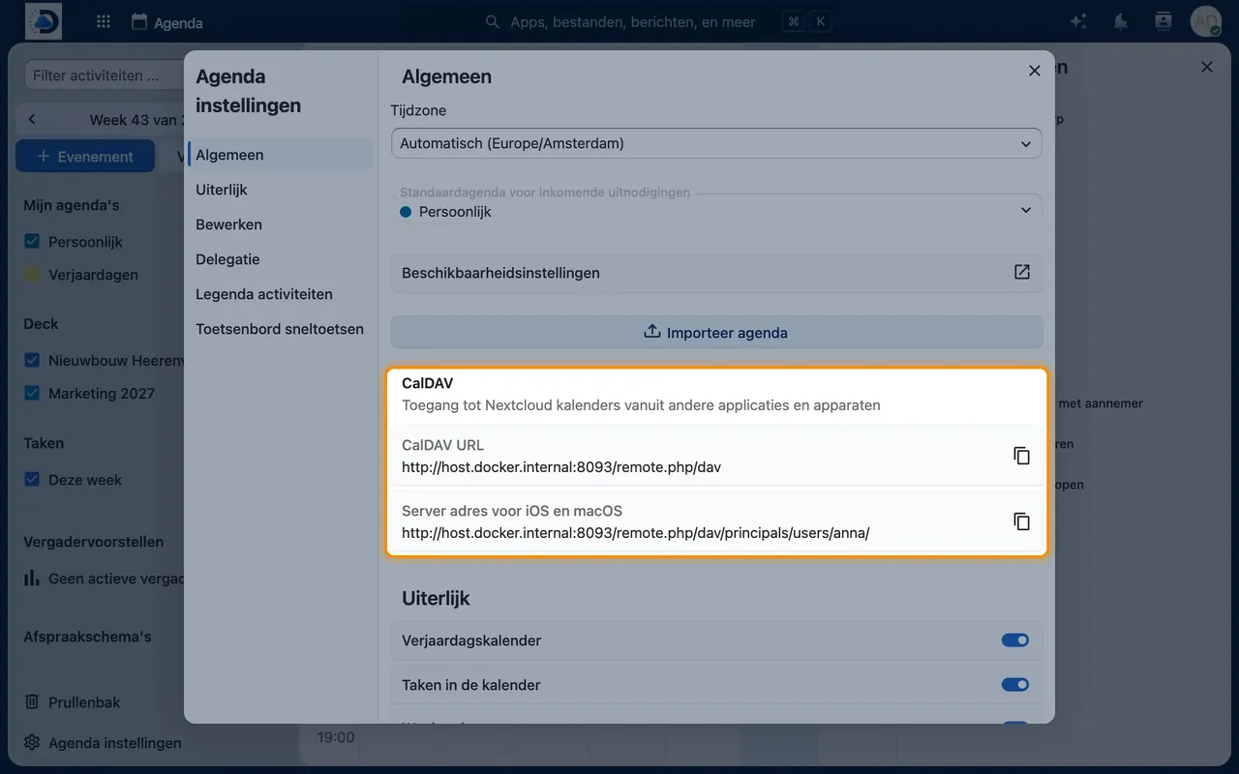Open Toetsenbord sneltoetsen section
The height and width of the screenshot is (774, 1239).
281,329
